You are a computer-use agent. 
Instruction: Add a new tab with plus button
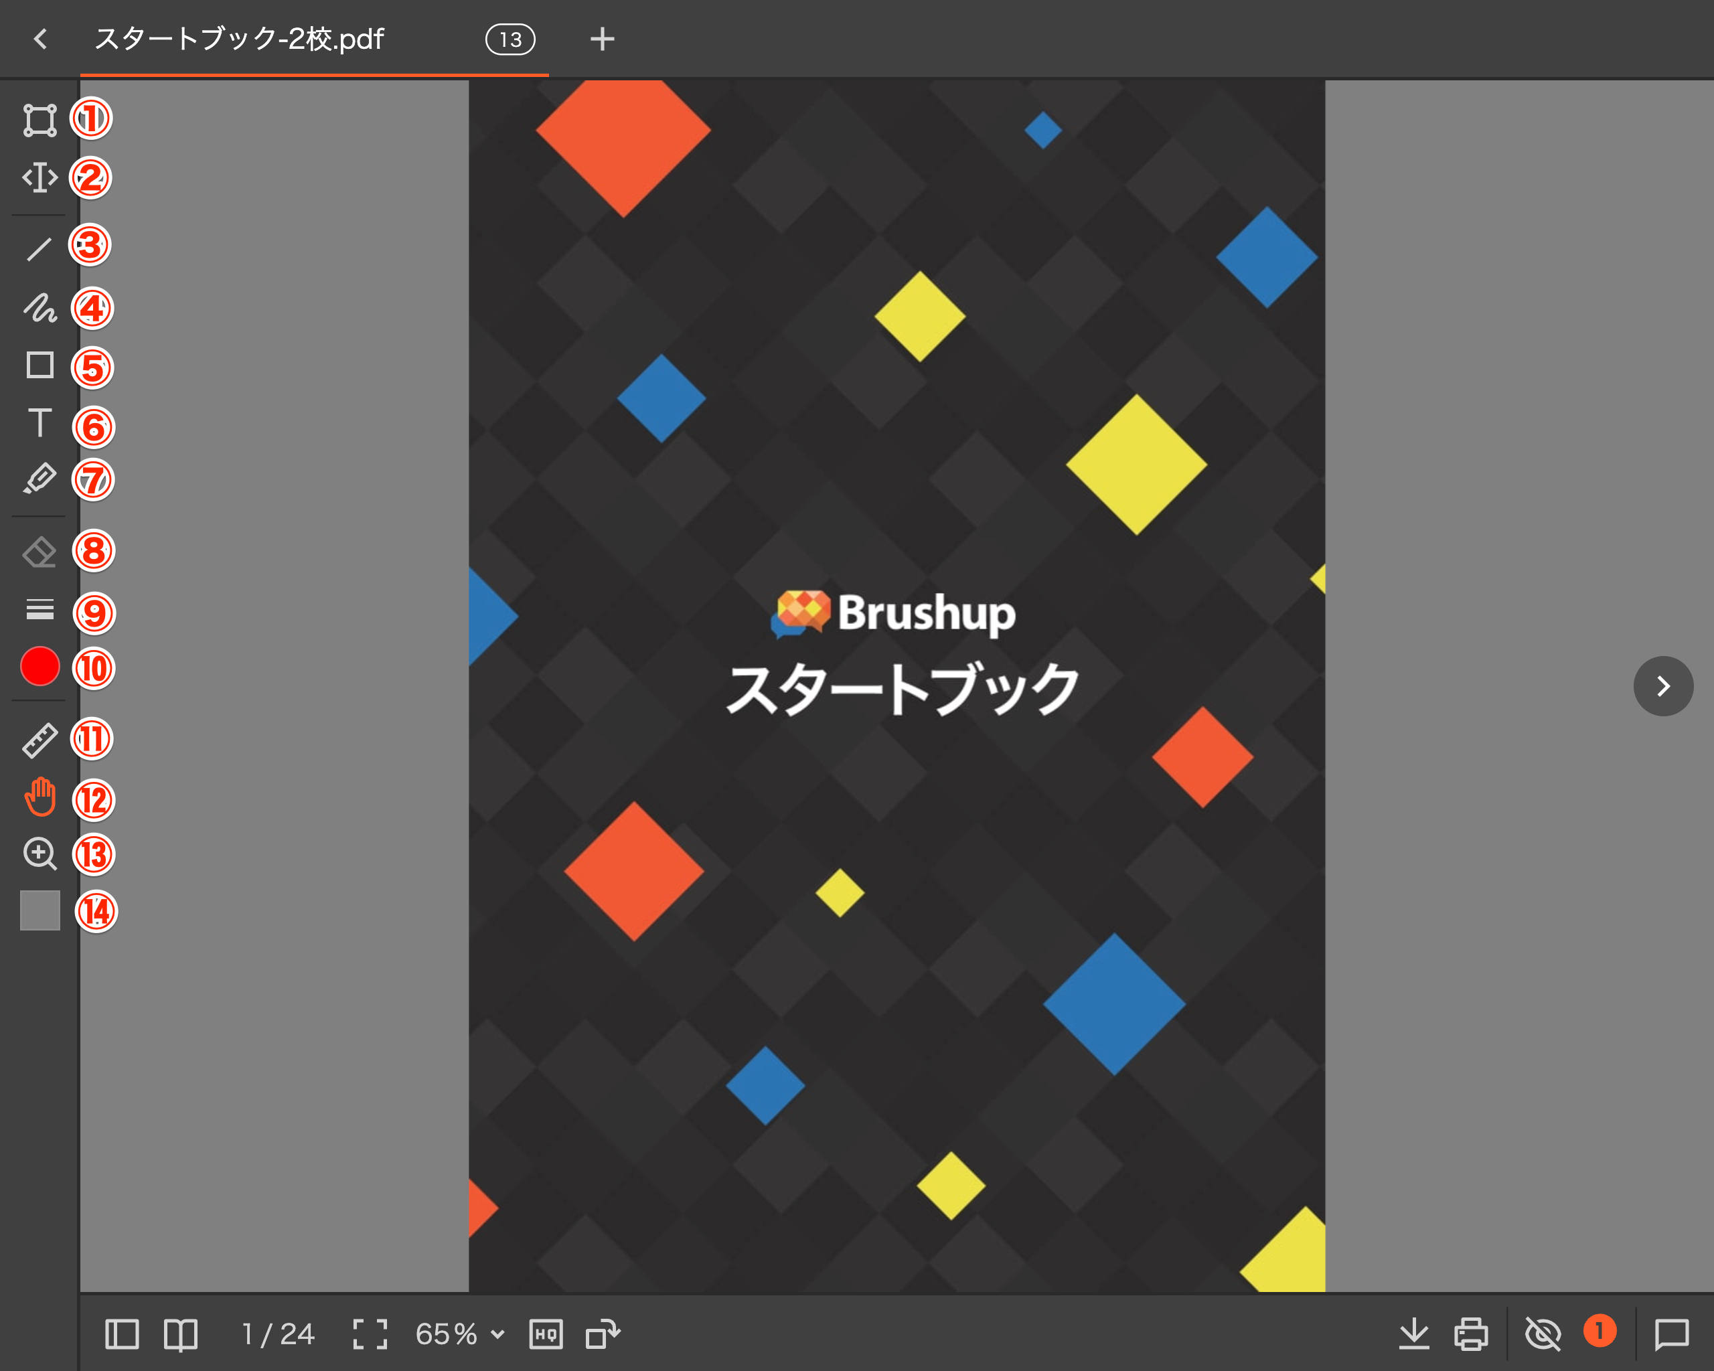[603, 39]
